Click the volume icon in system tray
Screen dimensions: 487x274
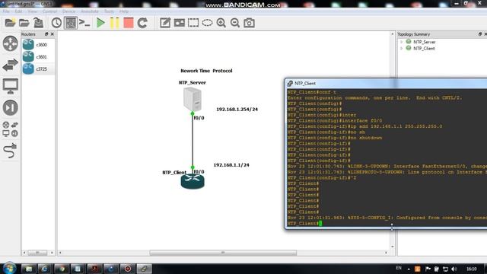(x=454, y=269)
